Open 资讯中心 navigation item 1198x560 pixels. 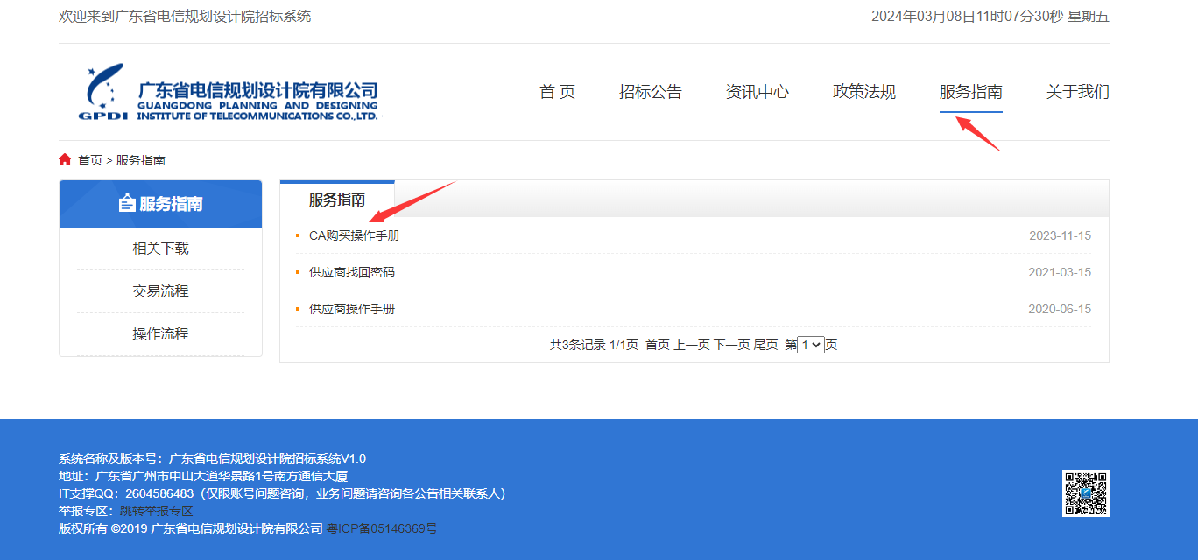pyautogui.click(x=757, y=92)
